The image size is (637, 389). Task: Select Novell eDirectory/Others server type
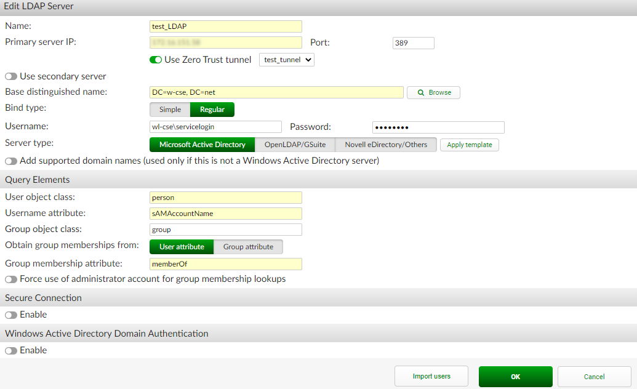click(386, 145)
